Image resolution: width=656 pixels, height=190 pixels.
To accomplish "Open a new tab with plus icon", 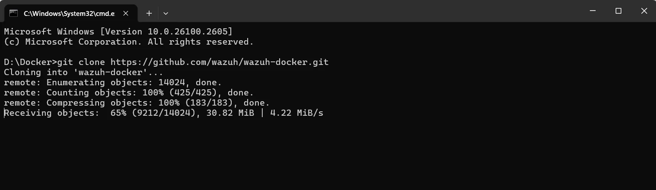I will point(149,13).
